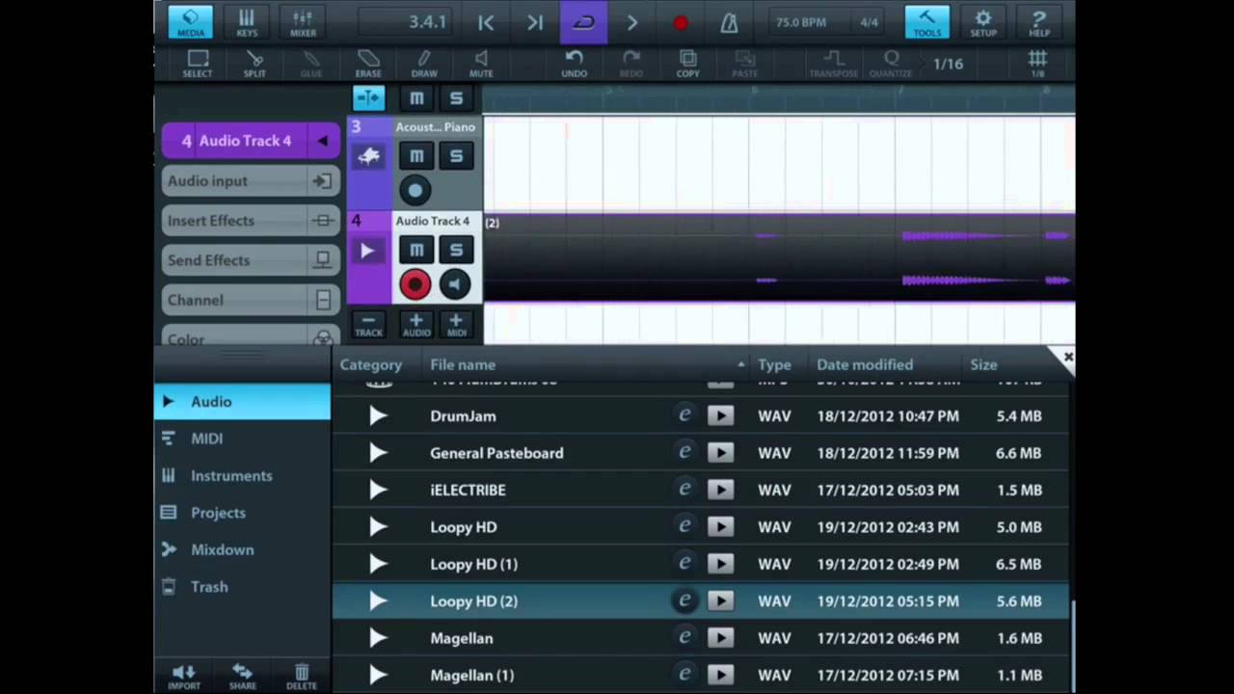Select the Mixdown category tab
The height and width of the screenshot is (694, 1234).
242,549
